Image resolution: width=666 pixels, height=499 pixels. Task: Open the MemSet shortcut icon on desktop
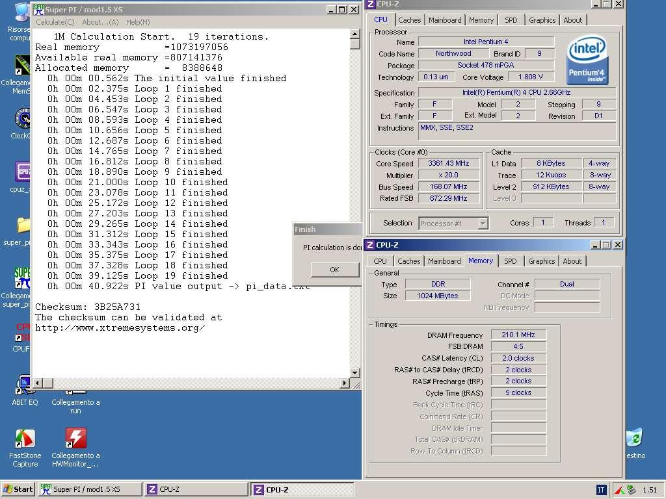pos(22,65)
